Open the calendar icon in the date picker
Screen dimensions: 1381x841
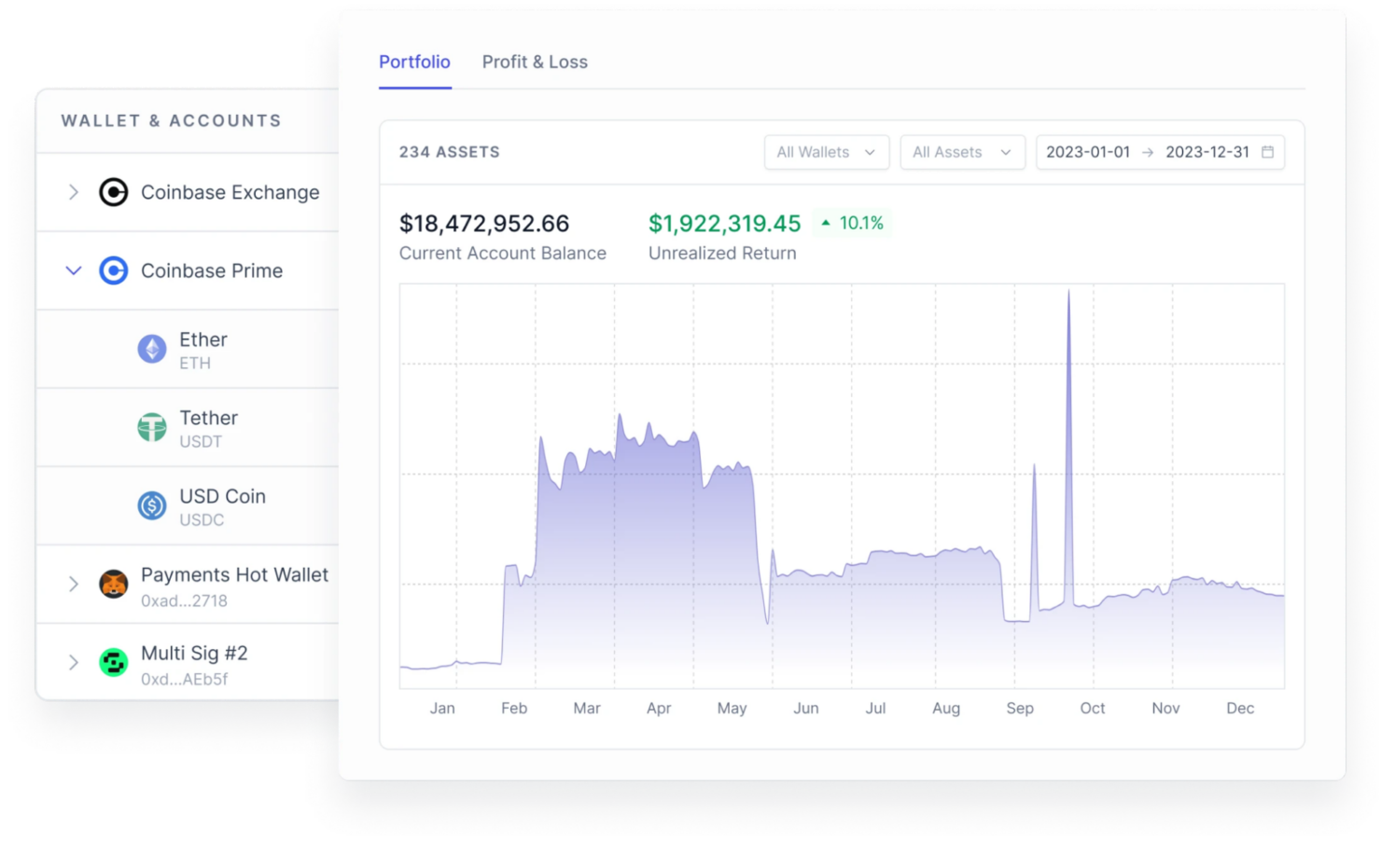click(x=1267, y=151)
